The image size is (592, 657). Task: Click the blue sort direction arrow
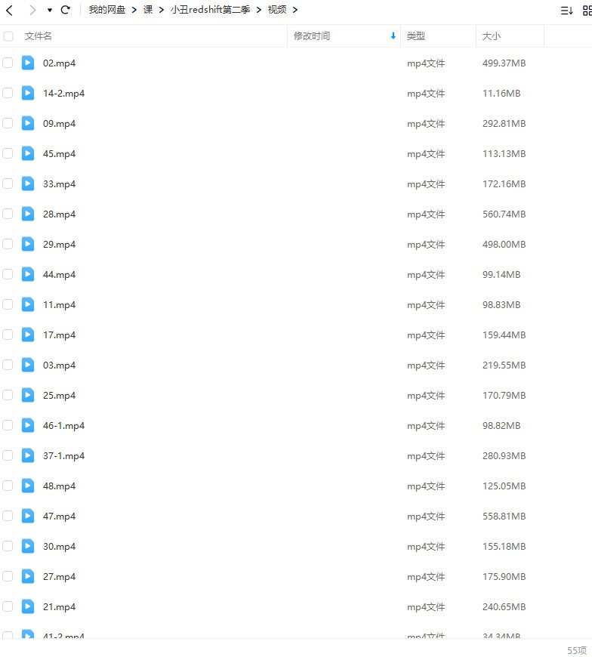[393, 36]
